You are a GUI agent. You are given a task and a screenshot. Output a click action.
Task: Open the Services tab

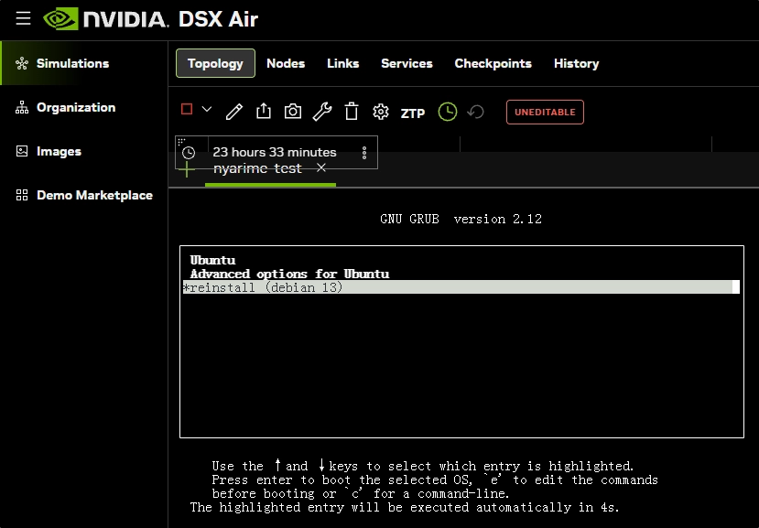click(x=407, y=63)
